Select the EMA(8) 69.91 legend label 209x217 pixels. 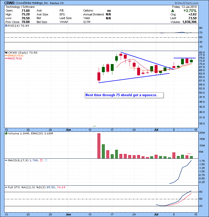click(x=15, y=55)
